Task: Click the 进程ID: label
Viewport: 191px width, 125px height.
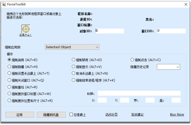Action: (86, 19)
